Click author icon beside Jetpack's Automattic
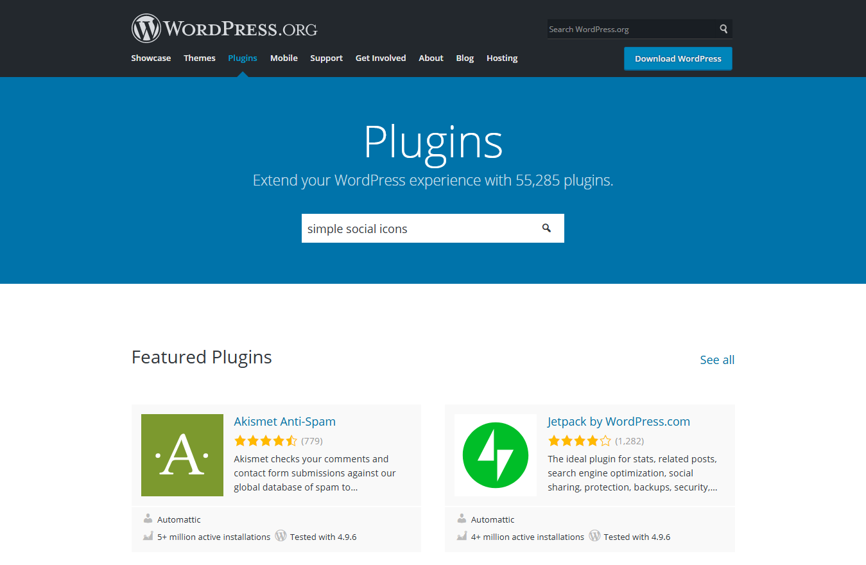The image size is (866, 565). [x=462, y=519]
